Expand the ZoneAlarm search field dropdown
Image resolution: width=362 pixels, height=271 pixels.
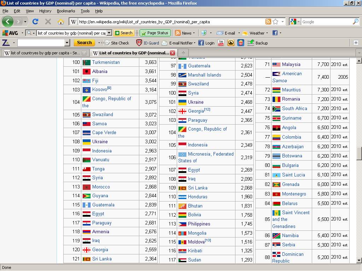click(x=67, y=43)
